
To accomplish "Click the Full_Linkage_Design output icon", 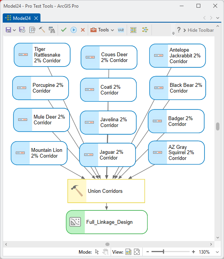I will [x=75, y=222].
